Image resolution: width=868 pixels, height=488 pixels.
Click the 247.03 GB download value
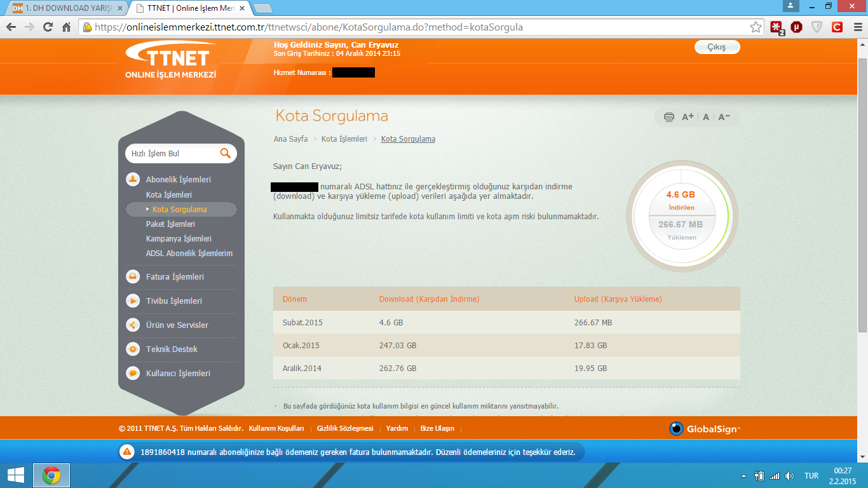[x=398, y=346]
